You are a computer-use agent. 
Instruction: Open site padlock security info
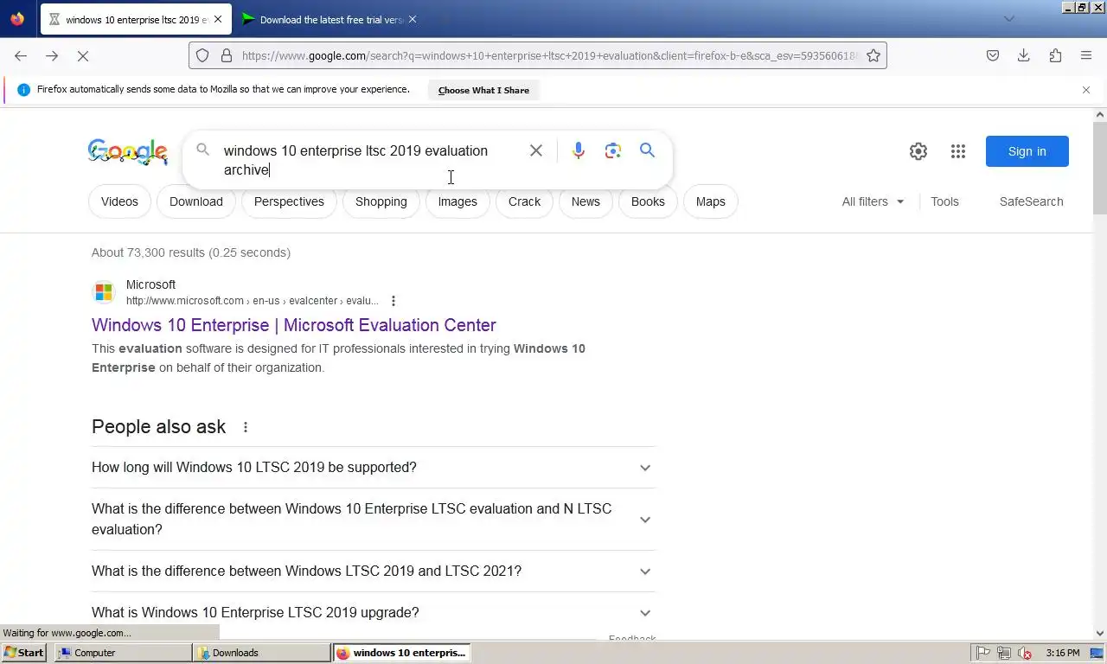(227, 55)
